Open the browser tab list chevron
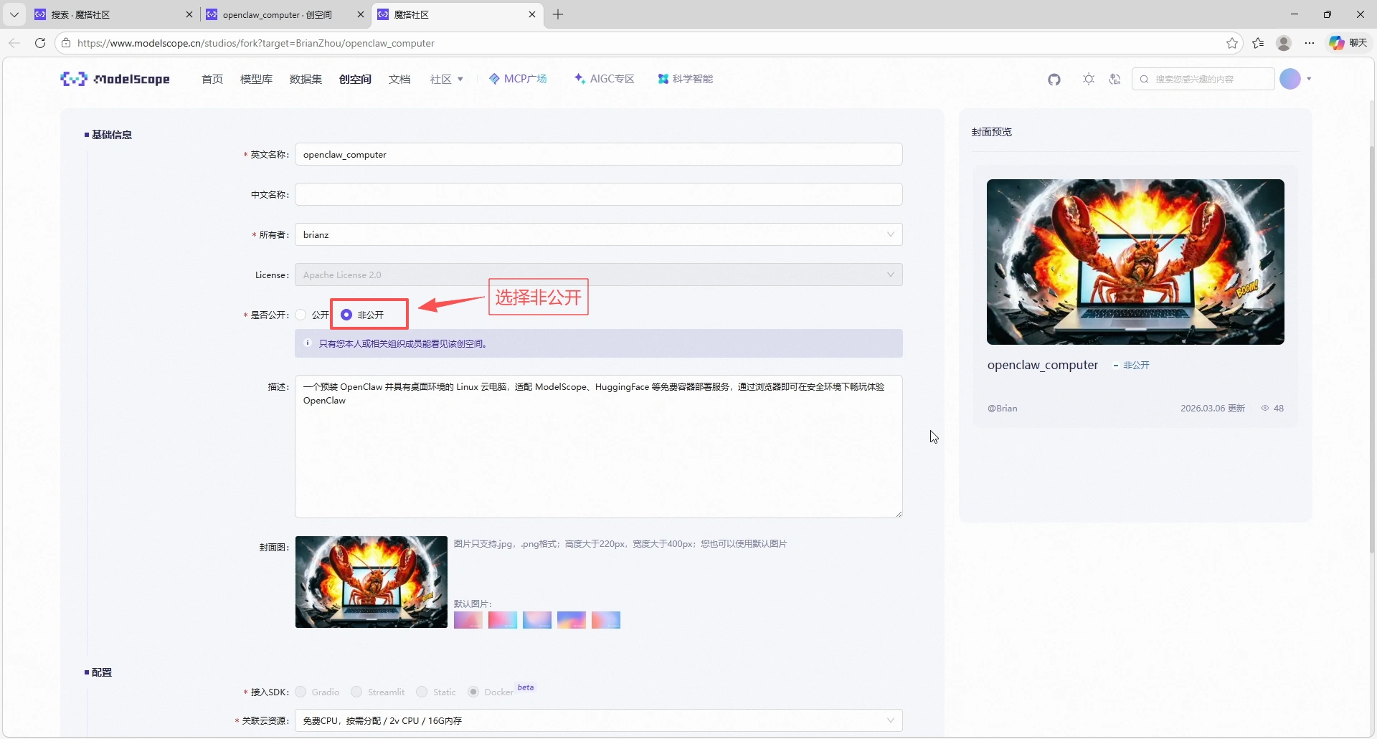1377x739 pixels. tap(14, 14)
